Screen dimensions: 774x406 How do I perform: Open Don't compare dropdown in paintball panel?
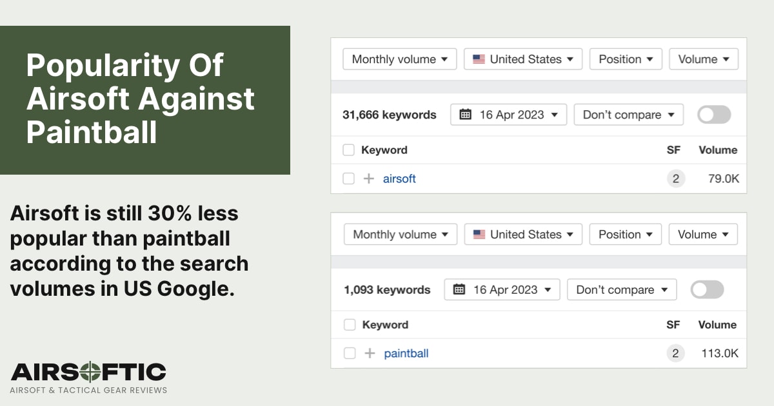click(x=622, y=289)
